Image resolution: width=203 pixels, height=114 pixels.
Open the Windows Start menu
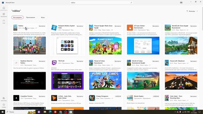tap(3, 112)
